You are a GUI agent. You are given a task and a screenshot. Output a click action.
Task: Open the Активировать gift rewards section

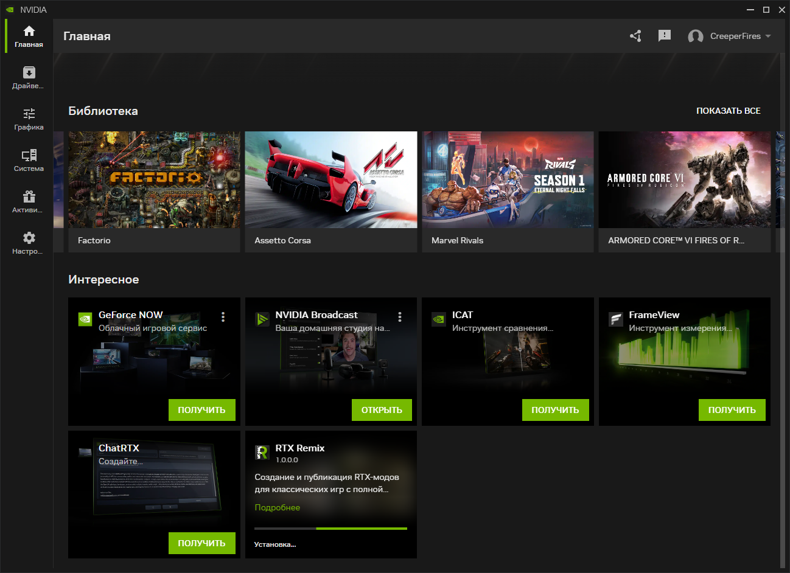pyautogui.click(x=29, y=202)
